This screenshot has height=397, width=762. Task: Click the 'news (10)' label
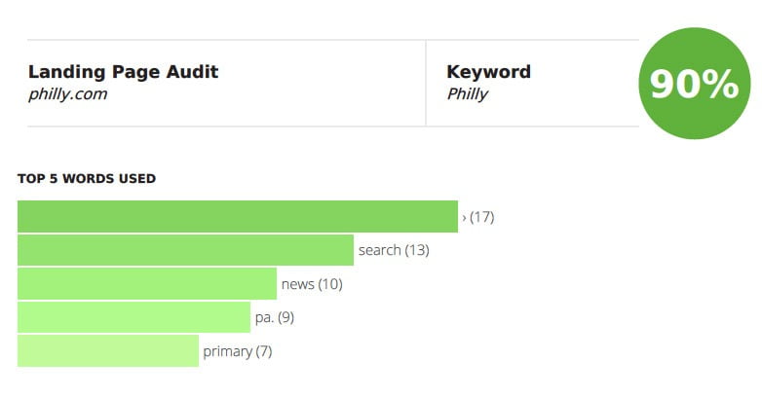coord(312,284)
